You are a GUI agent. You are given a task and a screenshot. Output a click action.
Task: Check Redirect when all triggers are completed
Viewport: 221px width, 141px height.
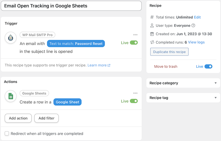point(7,133)
